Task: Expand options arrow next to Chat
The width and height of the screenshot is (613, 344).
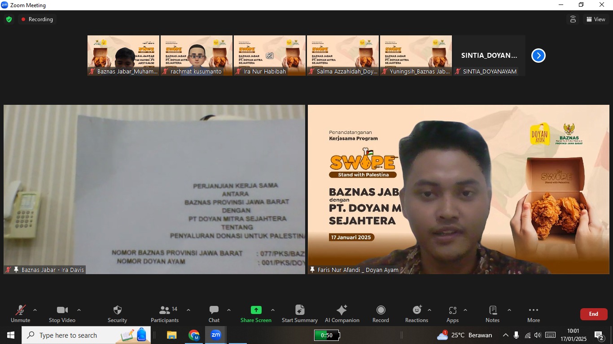Action: tap(229, 310)
